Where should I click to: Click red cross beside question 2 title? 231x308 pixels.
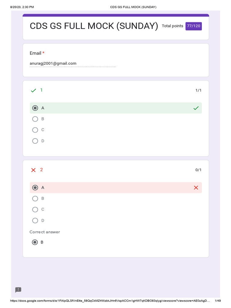pos(33,170)
